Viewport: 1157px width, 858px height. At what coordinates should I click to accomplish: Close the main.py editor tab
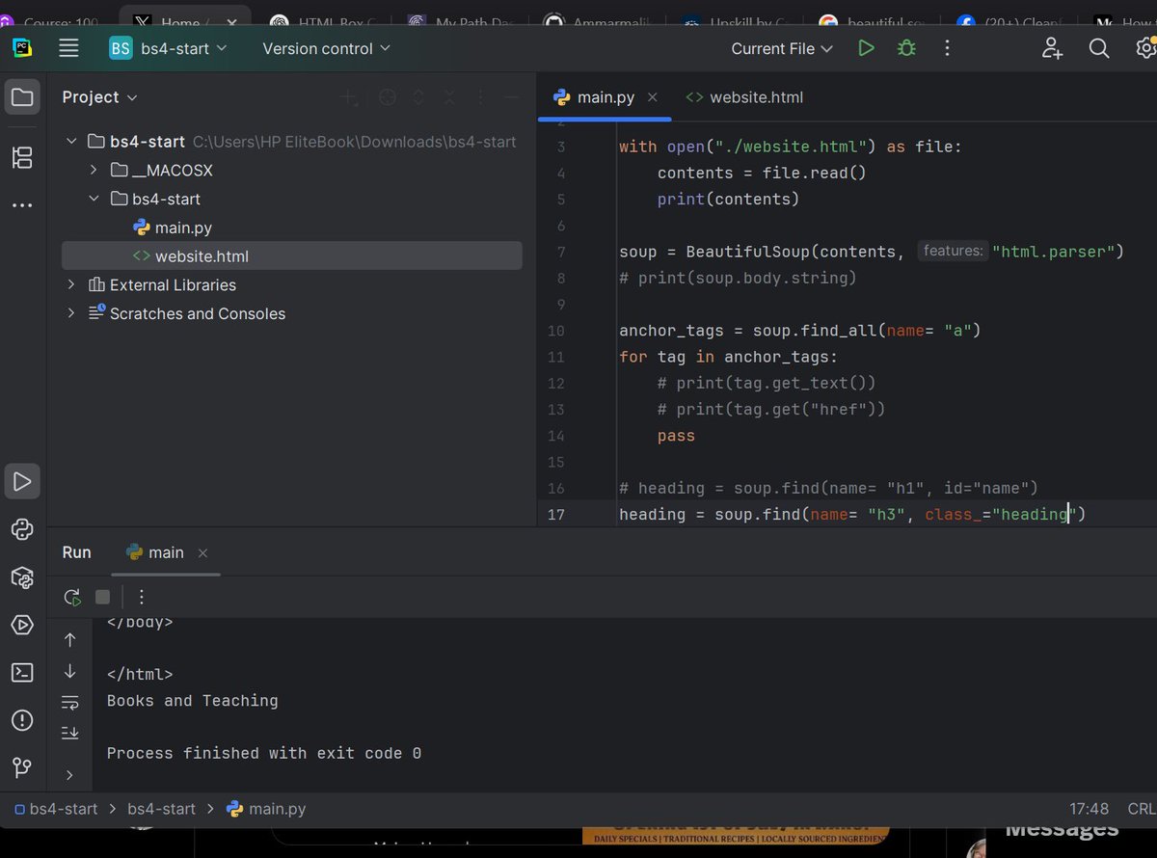point(653,97)
